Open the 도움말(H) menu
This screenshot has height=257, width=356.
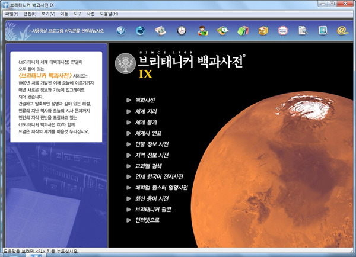tap(109, 14)
